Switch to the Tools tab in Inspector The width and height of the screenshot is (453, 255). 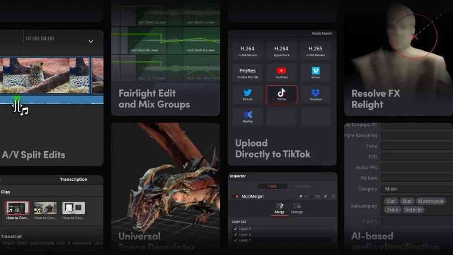272,186
